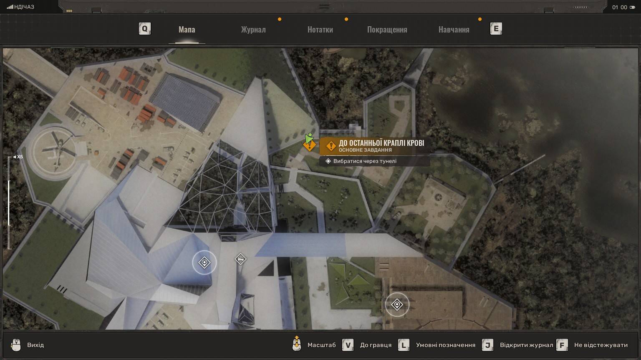
Task: Click До гравця to center on player
Action: pos(376,345)
